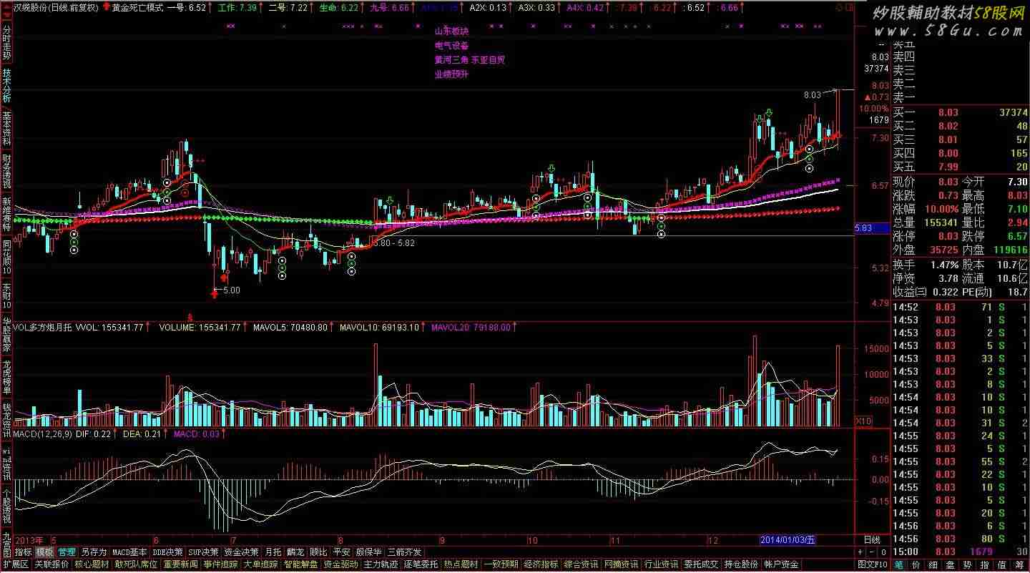
Task: Open the 事件追踪 tab
Action: pyautogui.click(x=220, y=564)
